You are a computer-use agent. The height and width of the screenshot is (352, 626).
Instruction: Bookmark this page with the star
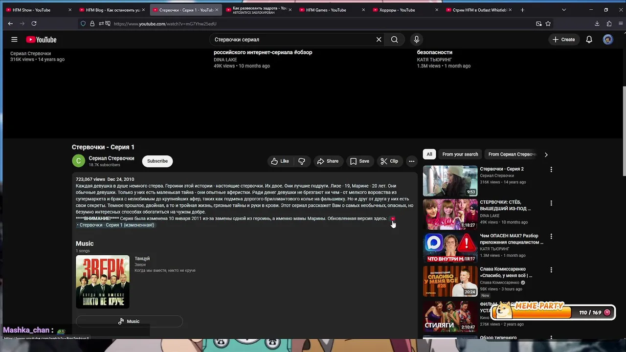[548, 23]
